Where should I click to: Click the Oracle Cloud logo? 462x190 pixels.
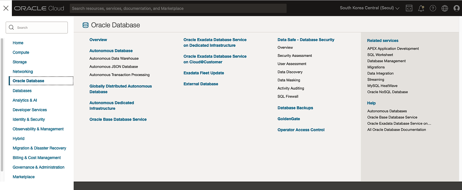click(39, 8)
